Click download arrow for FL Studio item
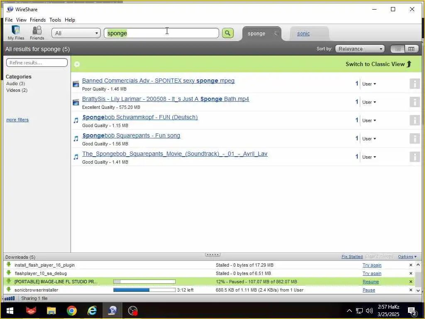 (9, 281)
